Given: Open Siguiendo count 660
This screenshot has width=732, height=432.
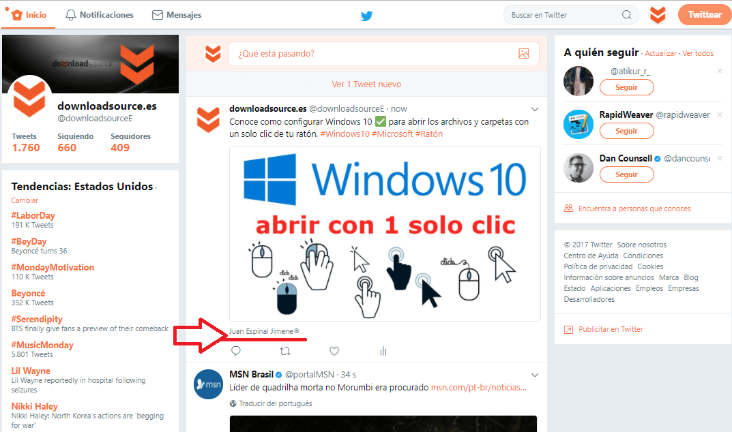Looking at the screenshot, I should [75, 143].
